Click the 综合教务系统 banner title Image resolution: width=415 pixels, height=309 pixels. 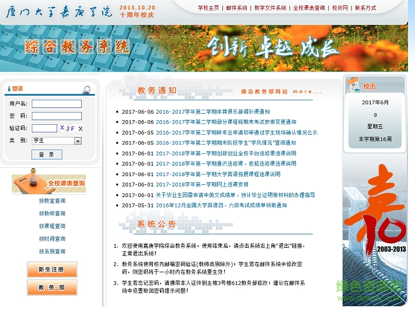tap(77, 47)
